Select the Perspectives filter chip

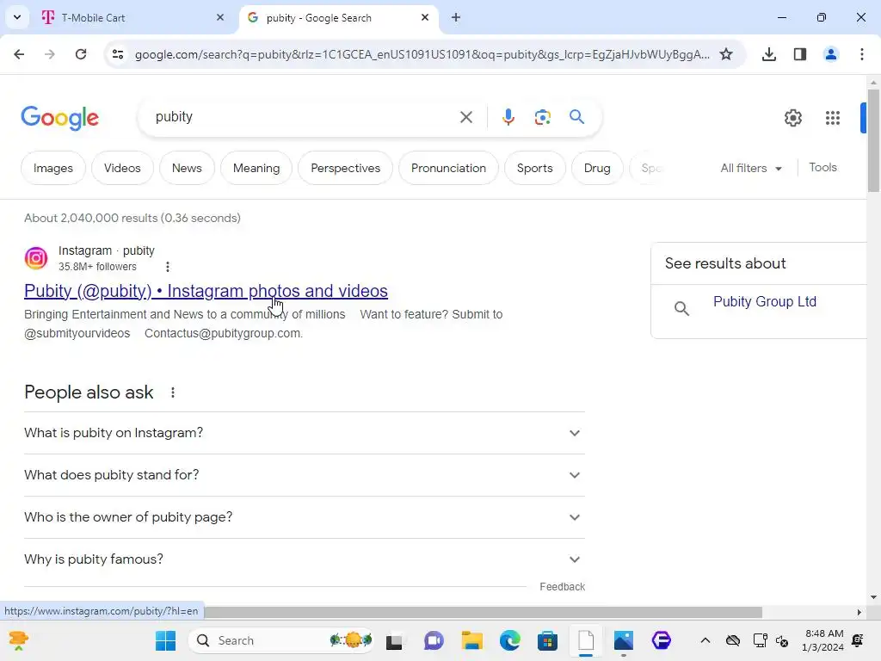click(x=345, y=168)
